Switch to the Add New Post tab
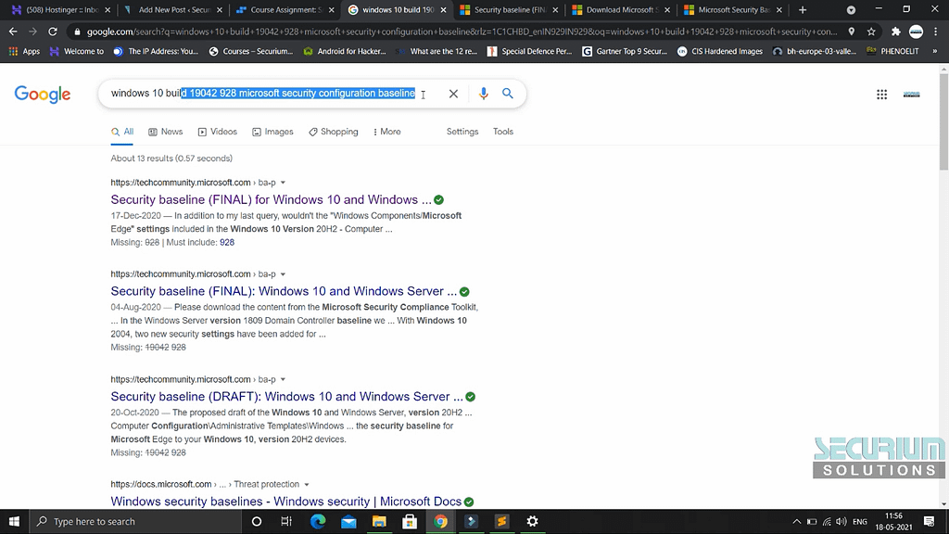Image resolution: width=949 pixels, height=534 pixels. (x=173, y=9)
